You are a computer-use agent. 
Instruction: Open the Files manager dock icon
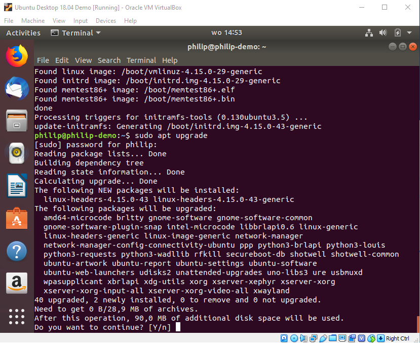tap(17, 121)
